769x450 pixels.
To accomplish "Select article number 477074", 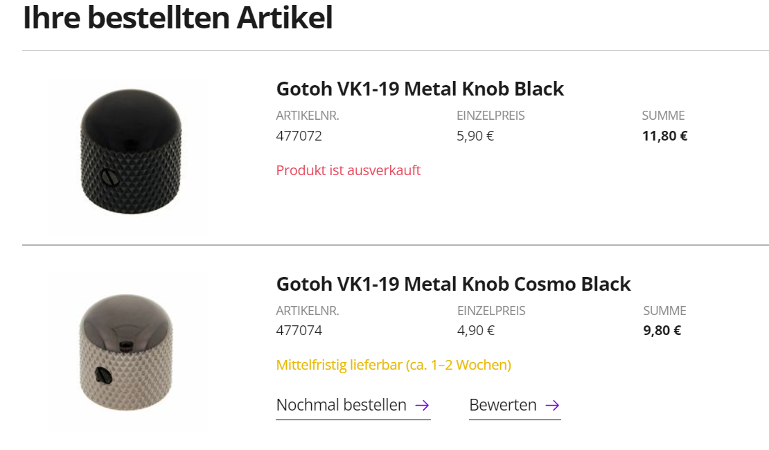I will click(299, 330).
